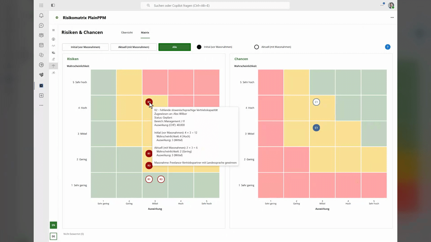
Task: Open the help question mark button
Action: (388, 47)
